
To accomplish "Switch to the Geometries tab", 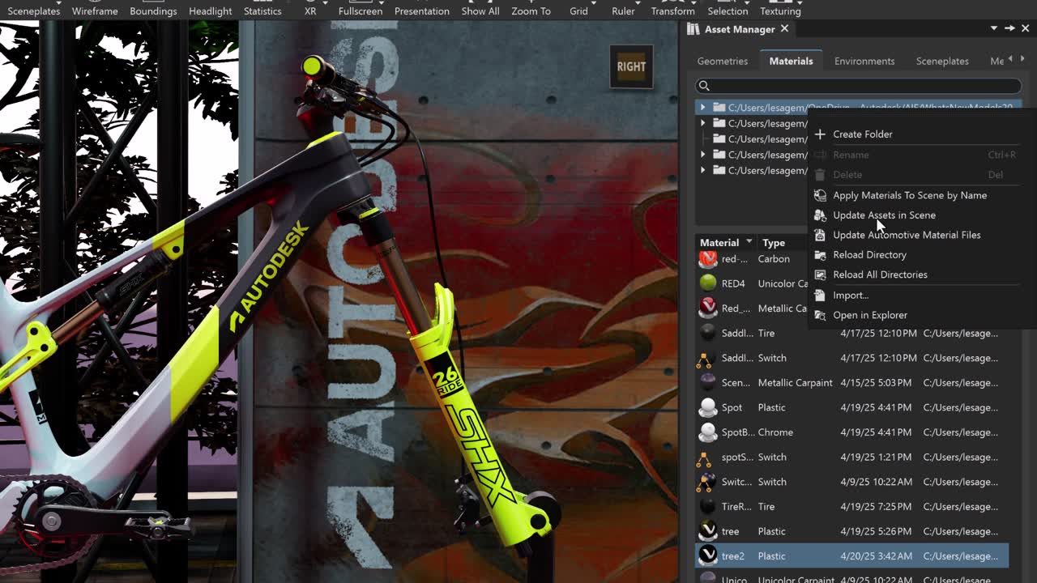I will point(723,61).
